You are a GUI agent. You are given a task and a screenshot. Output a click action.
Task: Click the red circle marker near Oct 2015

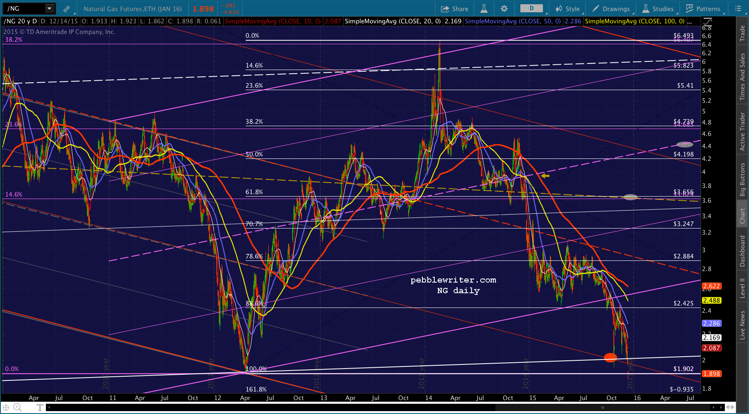point(611,357)
